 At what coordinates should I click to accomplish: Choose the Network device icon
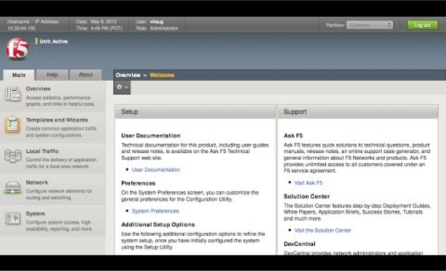pyautogui.click(x=13, y=187)
